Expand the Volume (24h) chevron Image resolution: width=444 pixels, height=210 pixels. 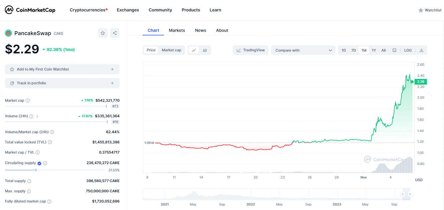[x=37, y=116]
